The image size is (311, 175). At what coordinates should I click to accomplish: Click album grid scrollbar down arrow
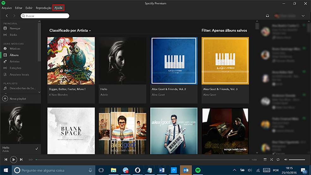coord(257,153)
